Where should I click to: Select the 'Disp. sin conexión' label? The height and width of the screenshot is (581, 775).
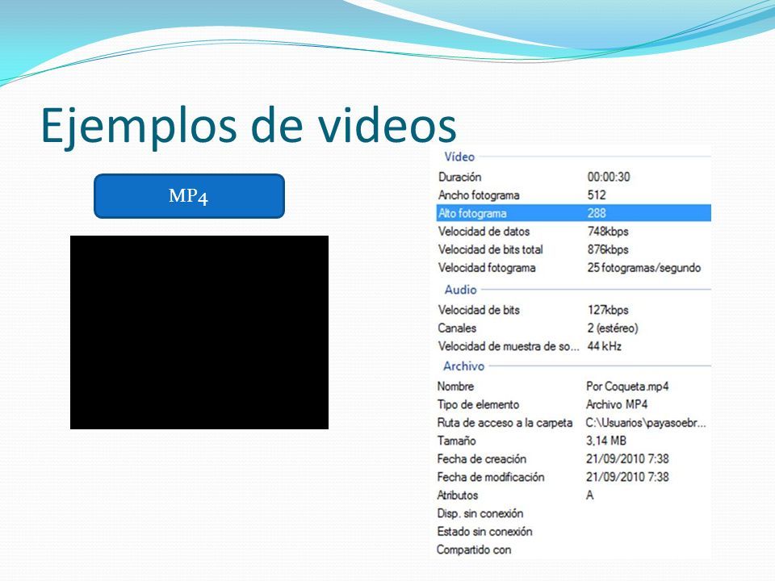pos(480,513)
